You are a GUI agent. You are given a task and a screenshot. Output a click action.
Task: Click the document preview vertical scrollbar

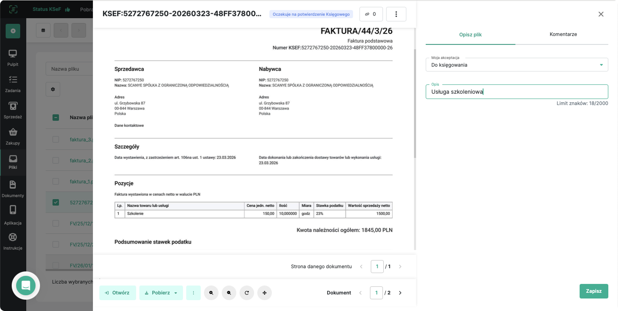pyautogui.click(x=415, y=104)
